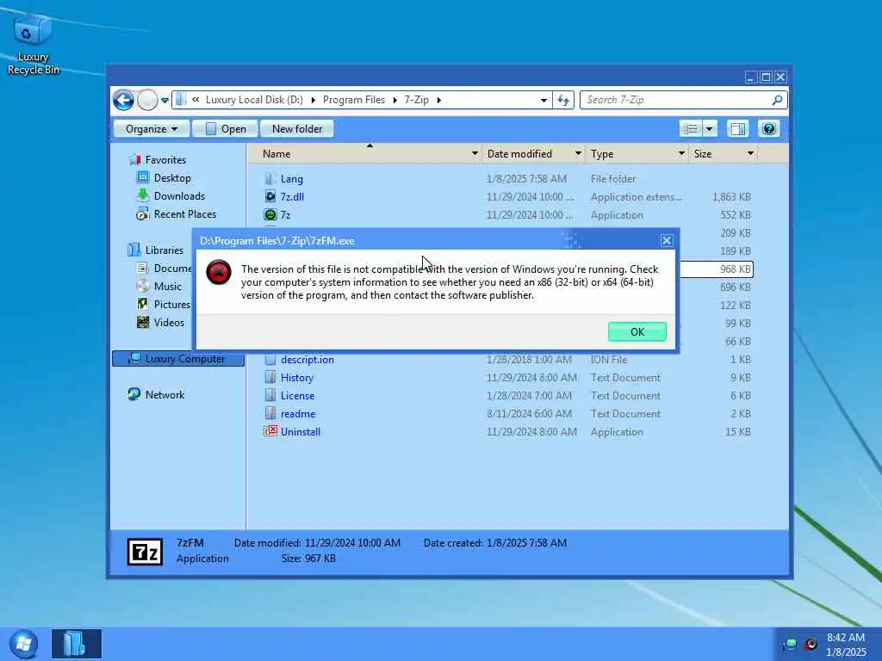Image resolution: width=882 pixels, height=661 pixels.
Task: Click the Uninstall red X icon
Action: click(270, 431)
